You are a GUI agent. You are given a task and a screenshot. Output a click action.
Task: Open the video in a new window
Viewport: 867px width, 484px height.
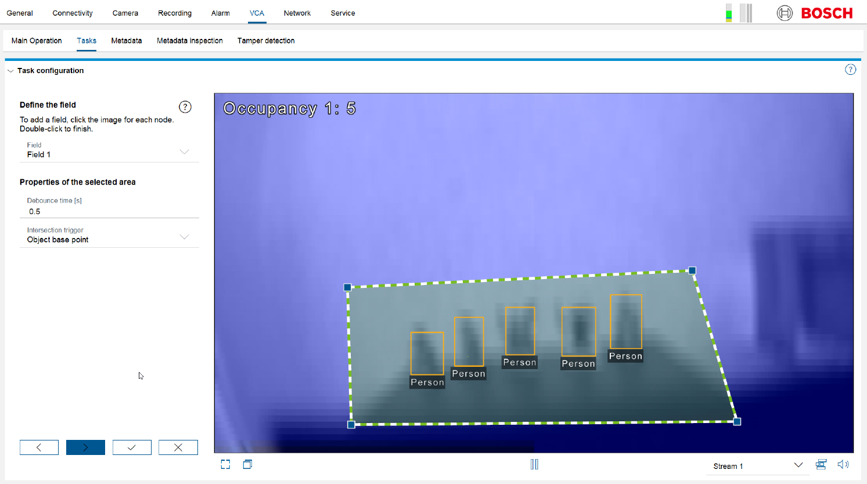[247, 464]
